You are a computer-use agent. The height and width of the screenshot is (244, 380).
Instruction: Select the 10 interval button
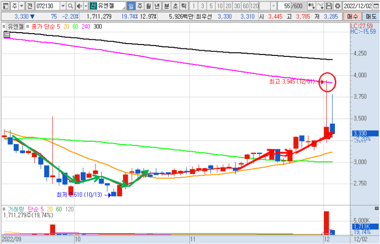point(219,6)
